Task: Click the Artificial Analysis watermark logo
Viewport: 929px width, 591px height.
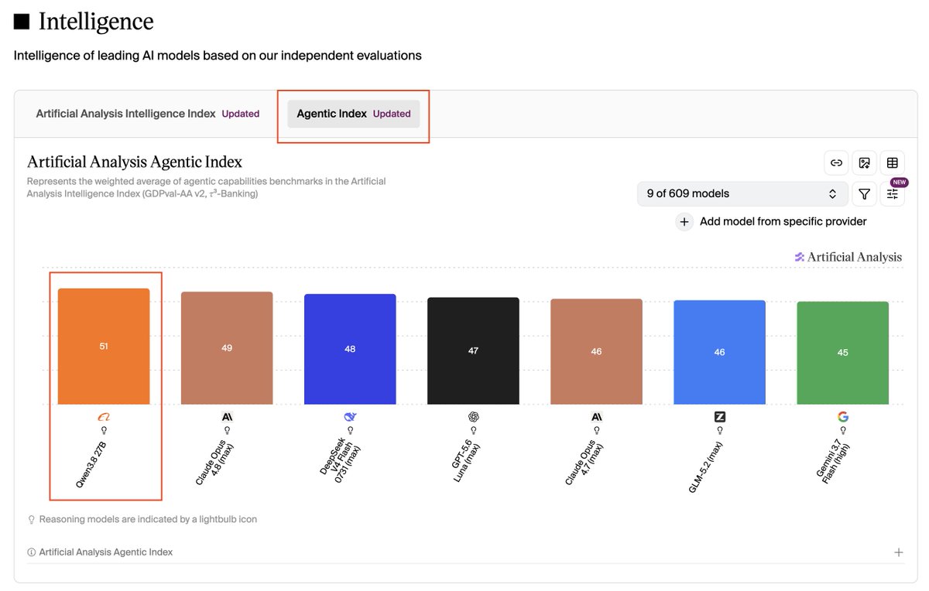Action: tap(848, 258)
